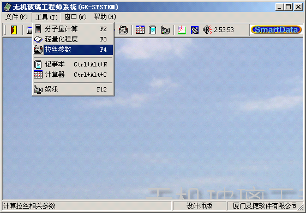
Task: Choose the highlighted 拉丝参数 entry
Action: (73, 50)
